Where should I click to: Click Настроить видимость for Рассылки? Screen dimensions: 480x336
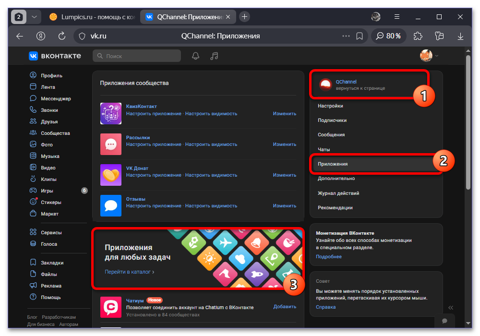pos(211,144)
